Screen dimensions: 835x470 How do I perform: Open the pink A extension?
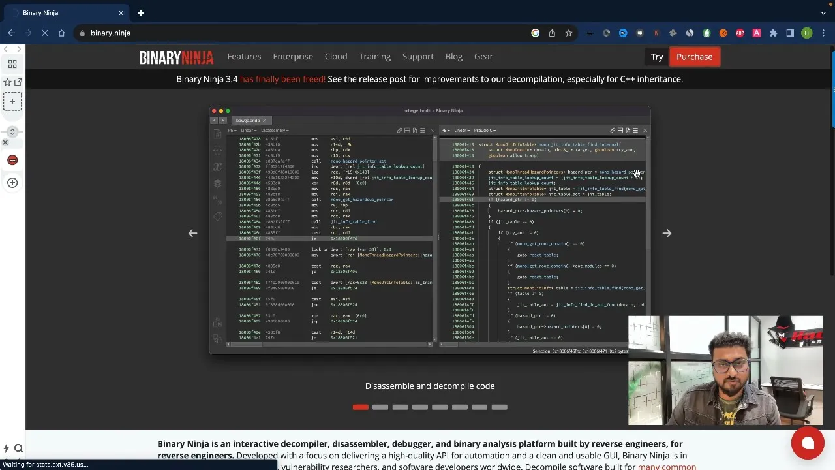point(757,33)
